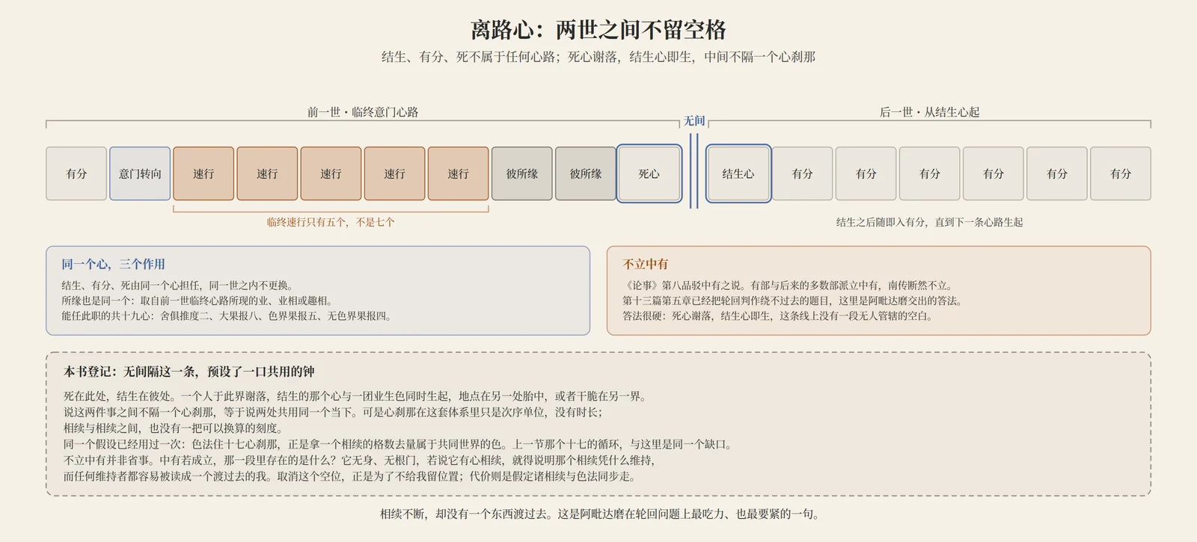Image resolution: width=1197 pixels, height=542 pixels.
Task: Click the line starting 而任何维持者都容易被读成
Action: 351,476
